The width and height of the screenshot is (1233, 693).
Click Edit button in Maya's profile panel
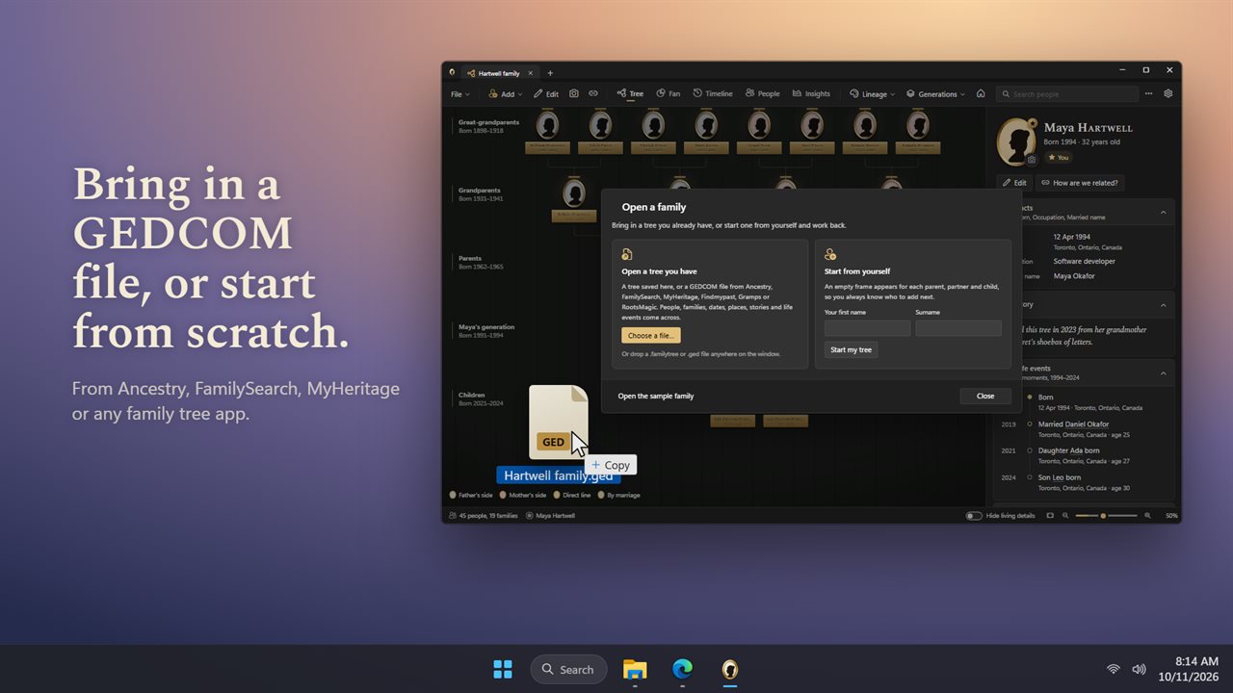[1014, 183]
